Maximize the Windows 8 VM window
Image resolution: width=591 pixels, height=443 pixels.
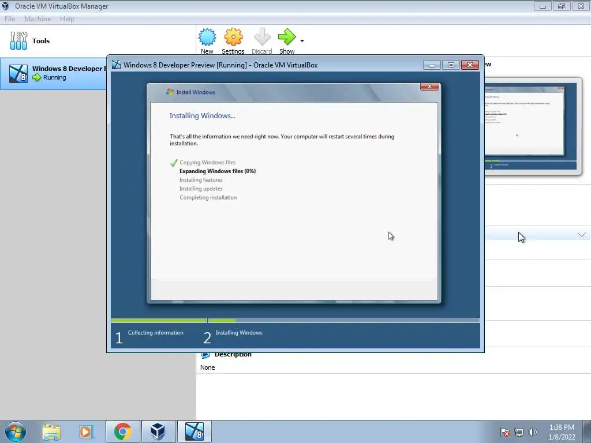tap(451, 65)
